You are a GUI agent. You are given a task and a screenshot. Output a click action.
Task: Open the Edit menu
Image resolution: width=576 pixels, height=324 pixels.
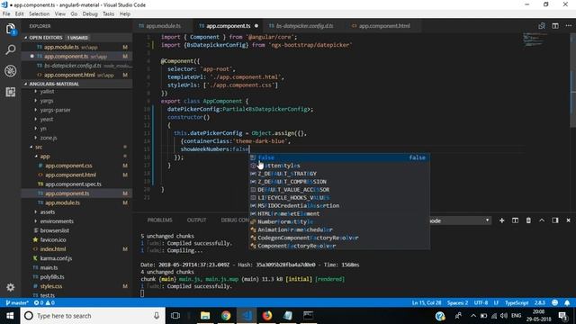coord(20,14)
